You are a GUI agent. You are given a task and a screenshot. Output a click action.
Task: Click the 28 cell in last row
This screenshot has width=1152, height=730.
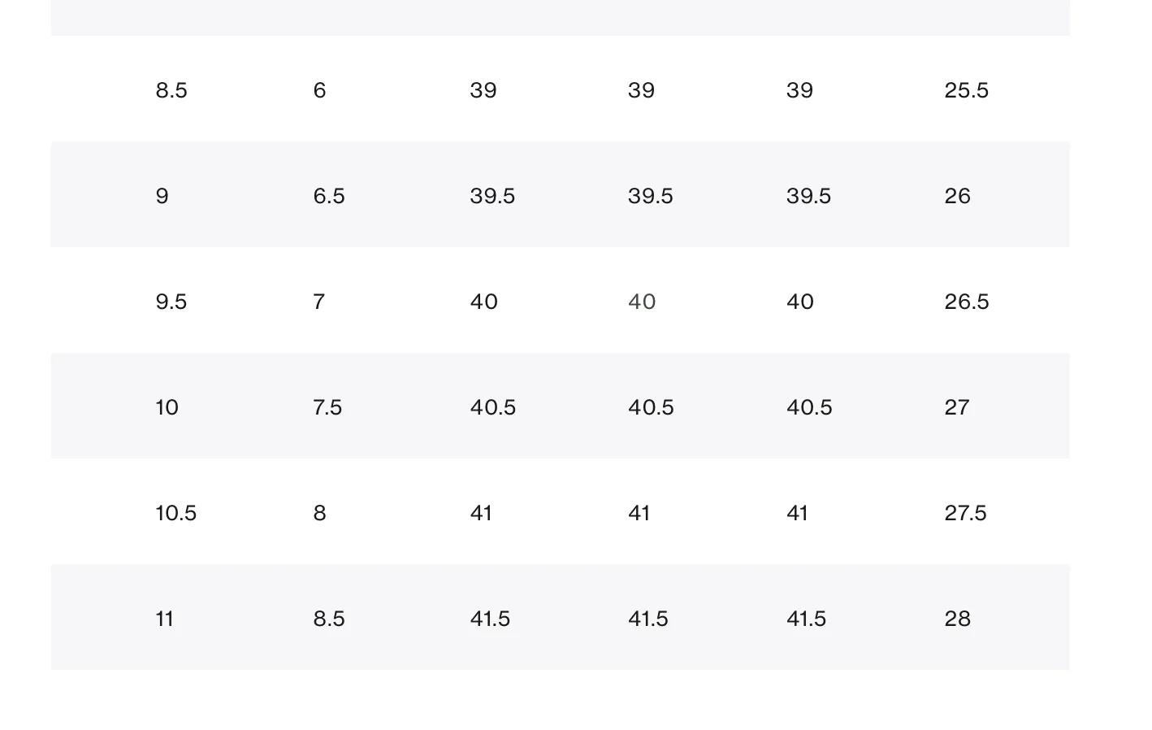957,619
